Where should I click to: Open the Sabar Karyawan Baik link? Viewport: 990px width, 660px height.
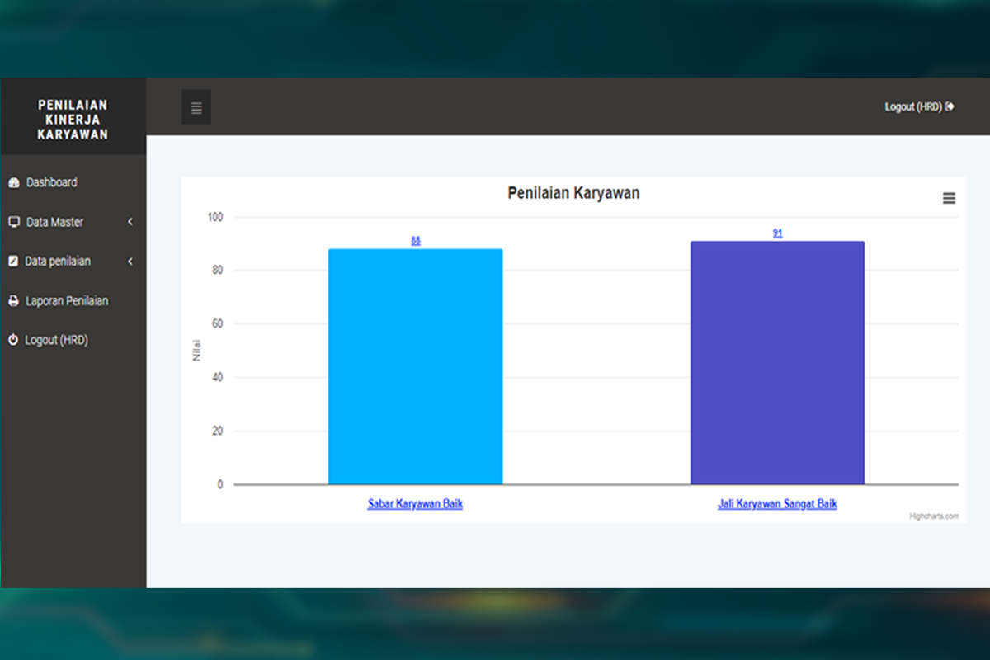415,503
